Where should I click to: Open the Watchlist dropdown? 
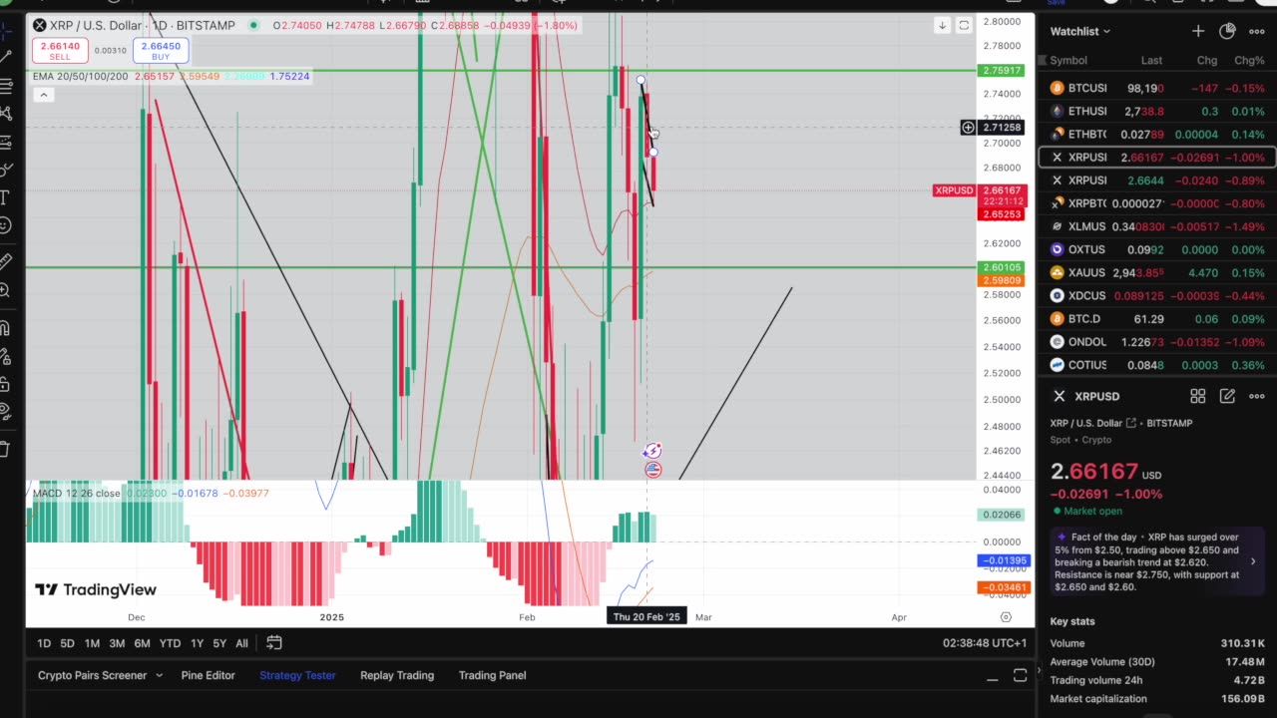click(1080, 31)
